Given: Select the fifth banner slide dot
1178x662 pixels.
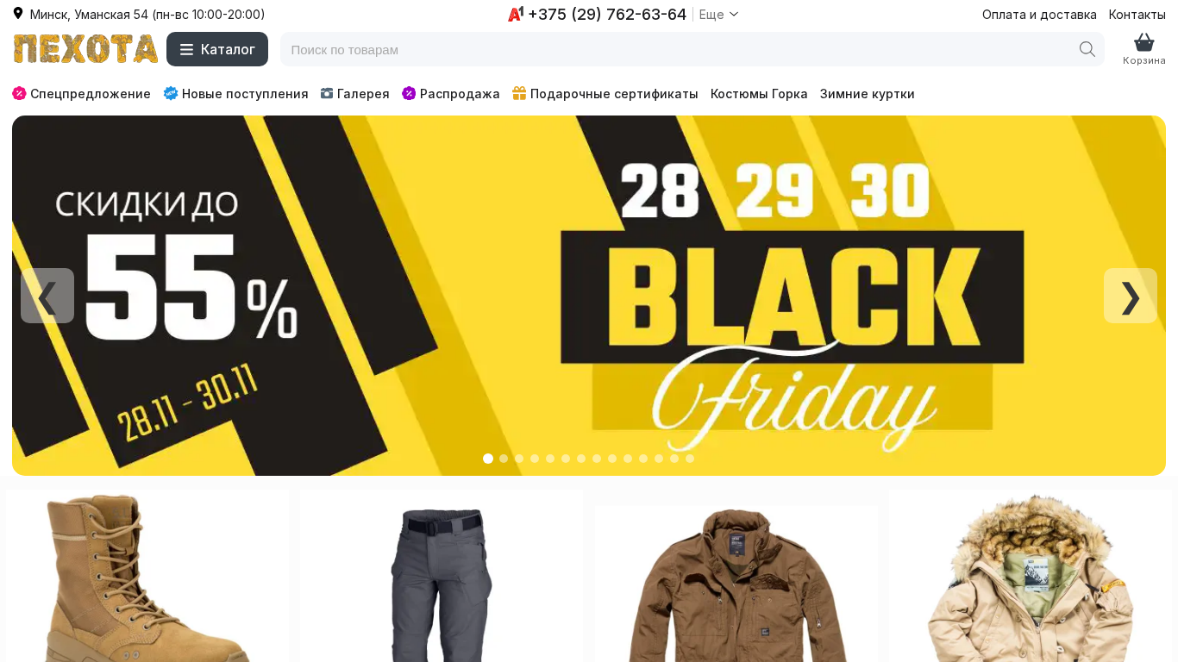Looking at the screenshot, I should coord(550,459).
